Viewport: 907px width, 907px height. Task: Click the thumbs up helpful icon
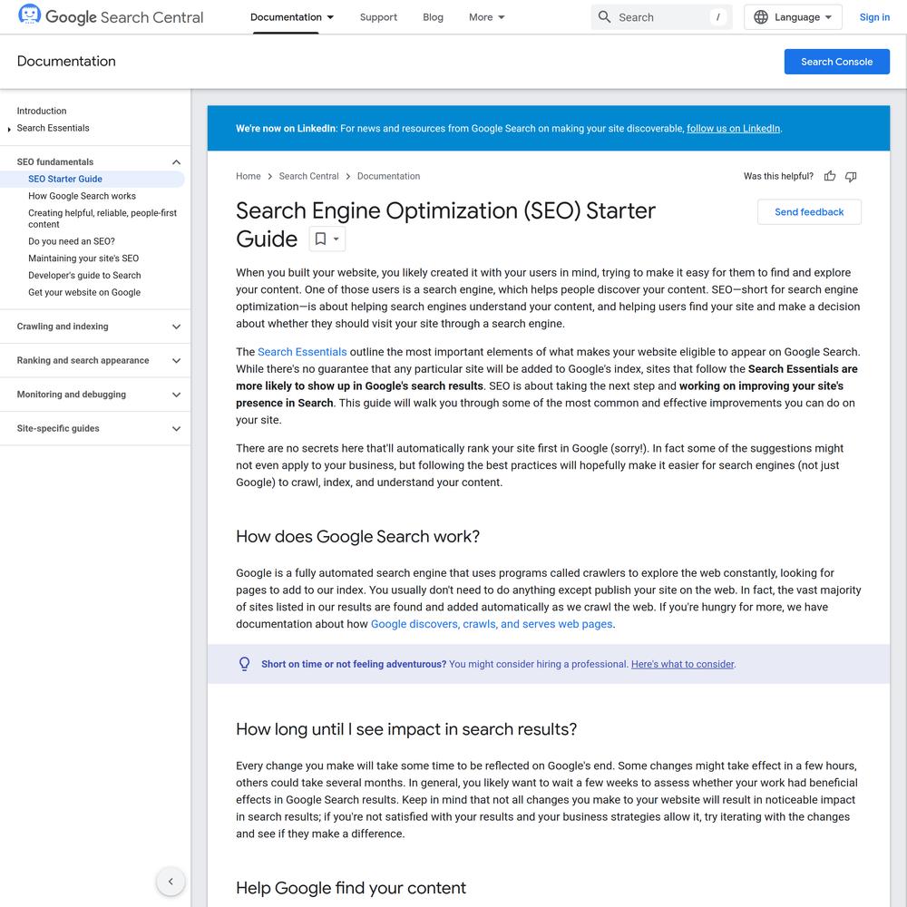pyautogui.click(x=830, y=177)
